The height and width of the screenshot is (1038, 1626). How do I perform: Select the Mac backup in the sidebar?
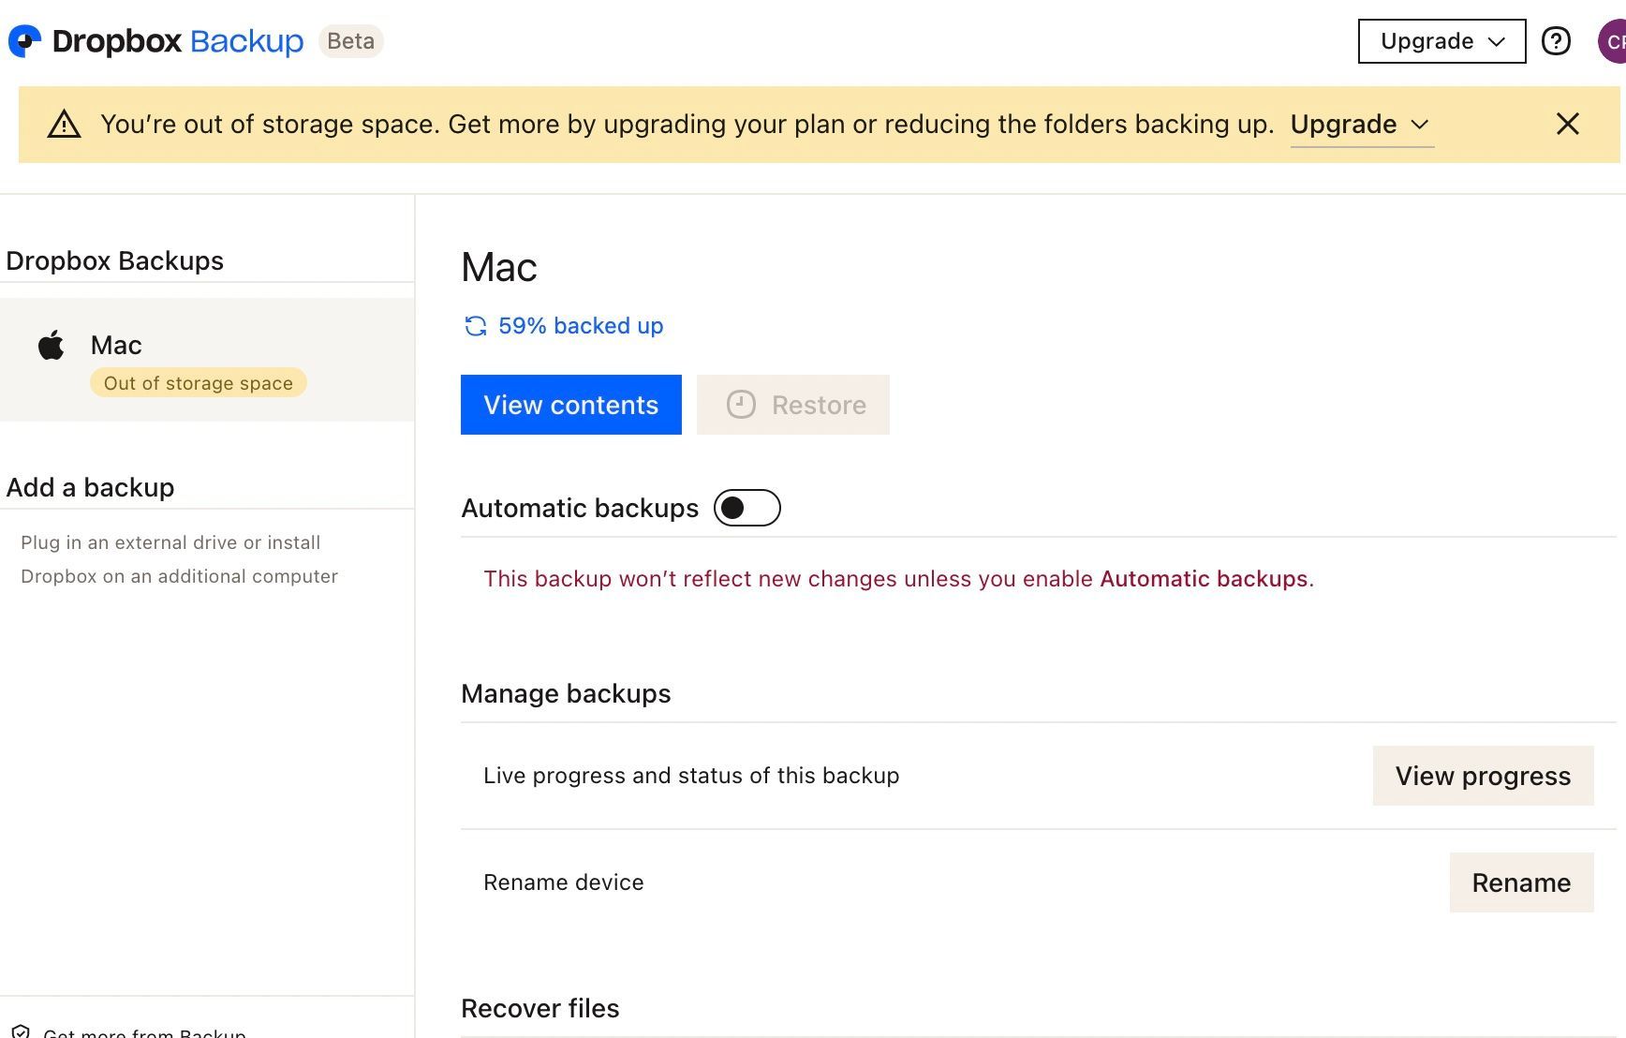[207, 360]
